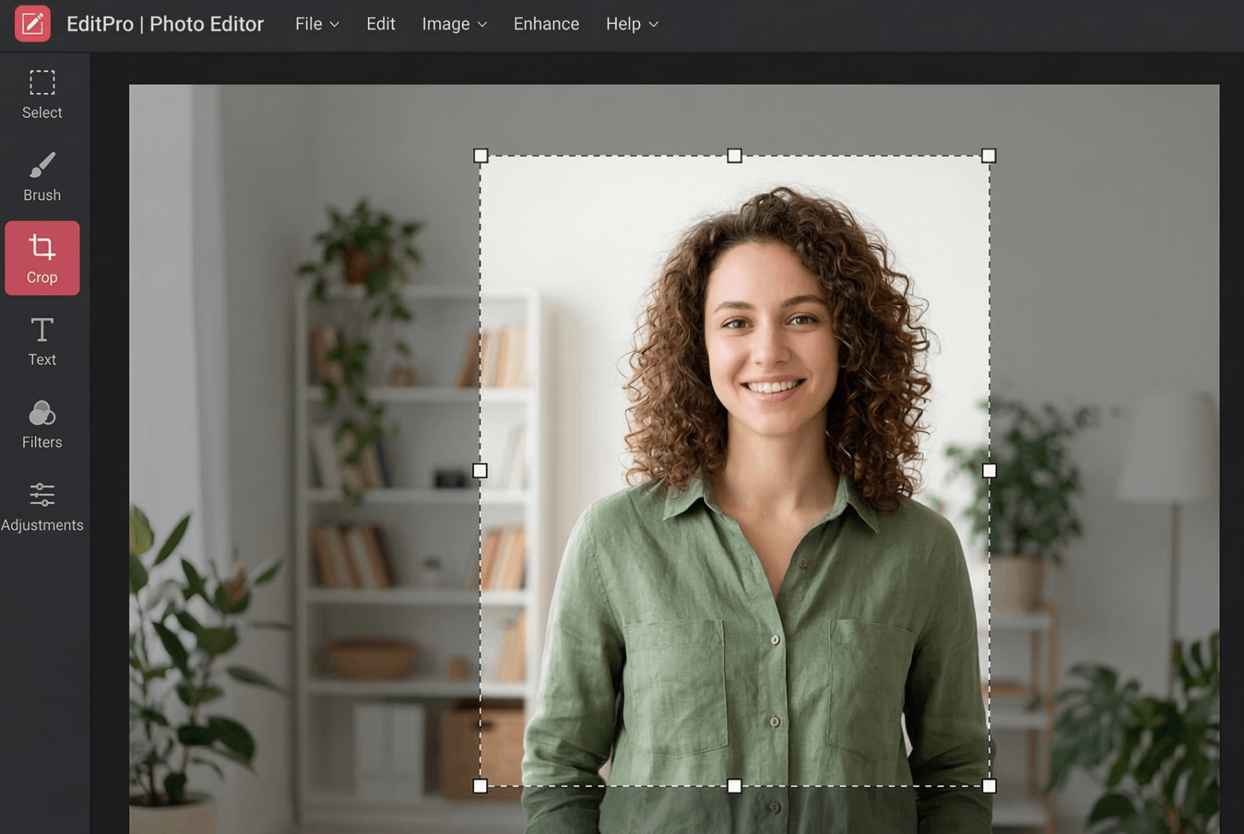This screenshot has width=1244, height=834.
Task: Click the top-right crop corner handle
Action: point(989,155)
